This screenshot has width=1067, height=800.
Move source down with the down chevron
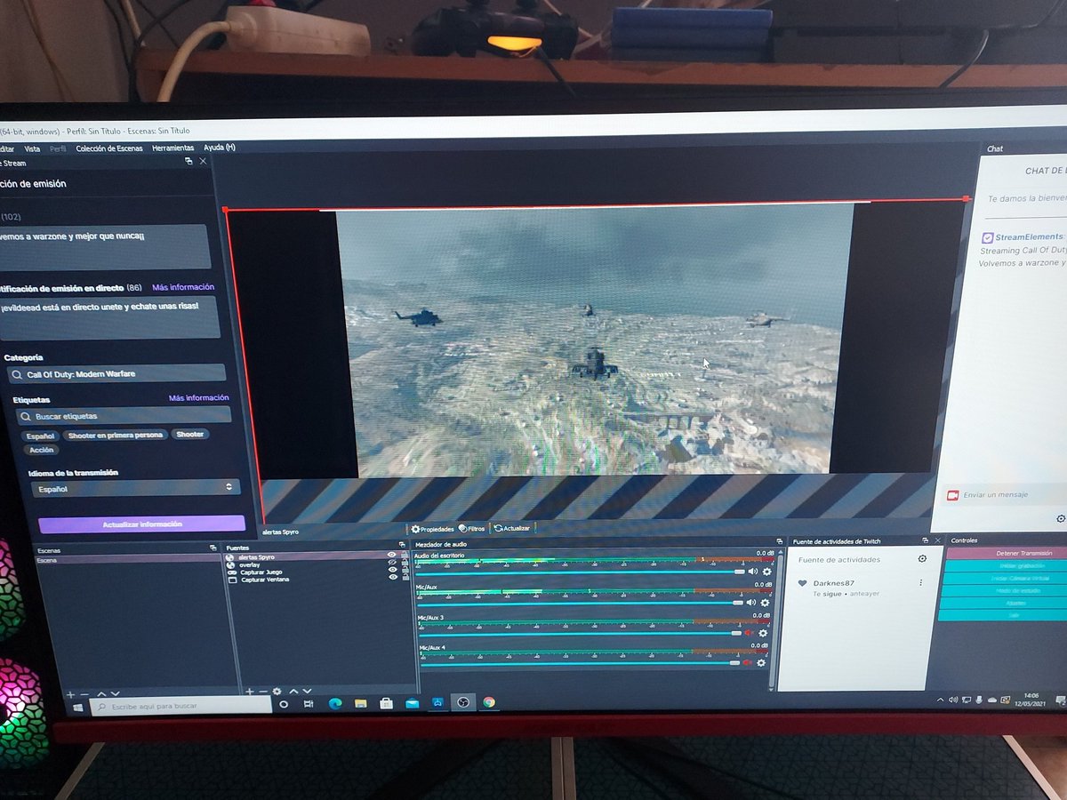pyautogui.click(x=307, y=692)
